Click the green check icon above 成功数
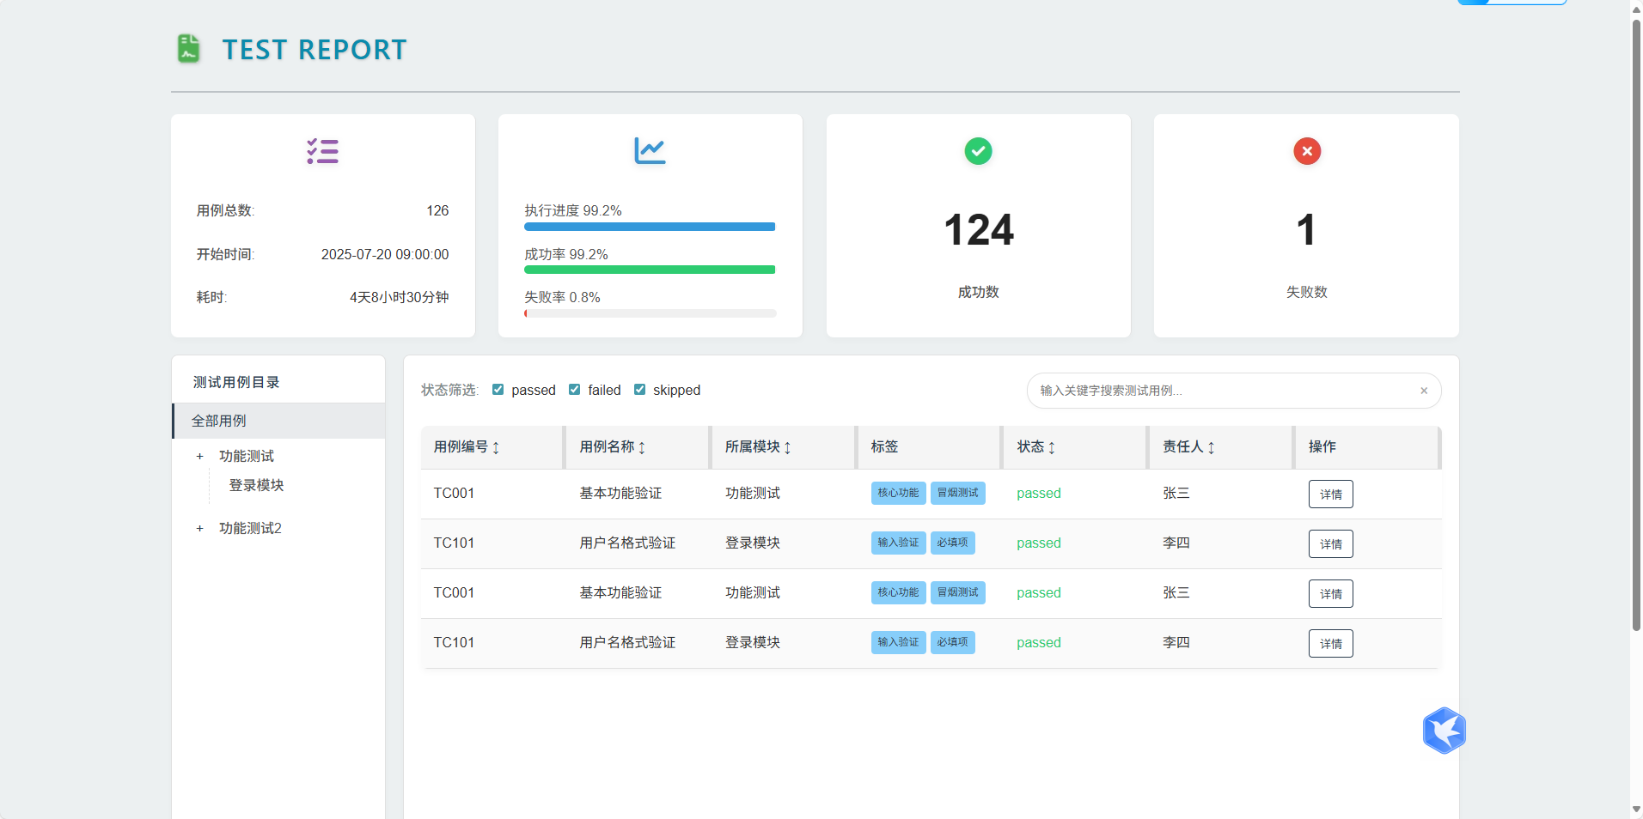 (978, 150)
